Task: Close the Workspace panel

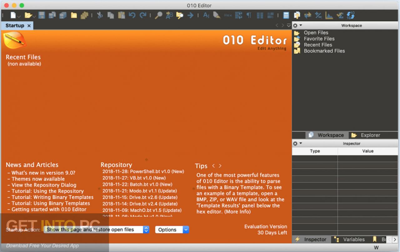Action: 295,26
